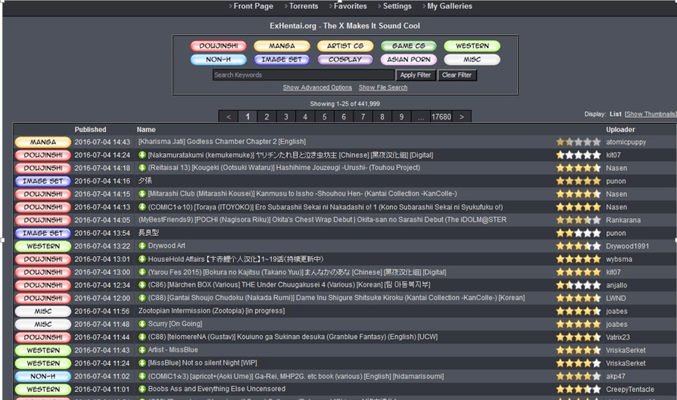Expand Show Advanced Options

coord(317,88)
